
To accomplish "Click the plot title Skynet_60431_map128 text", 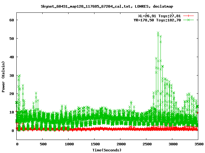I will (107, 6).
